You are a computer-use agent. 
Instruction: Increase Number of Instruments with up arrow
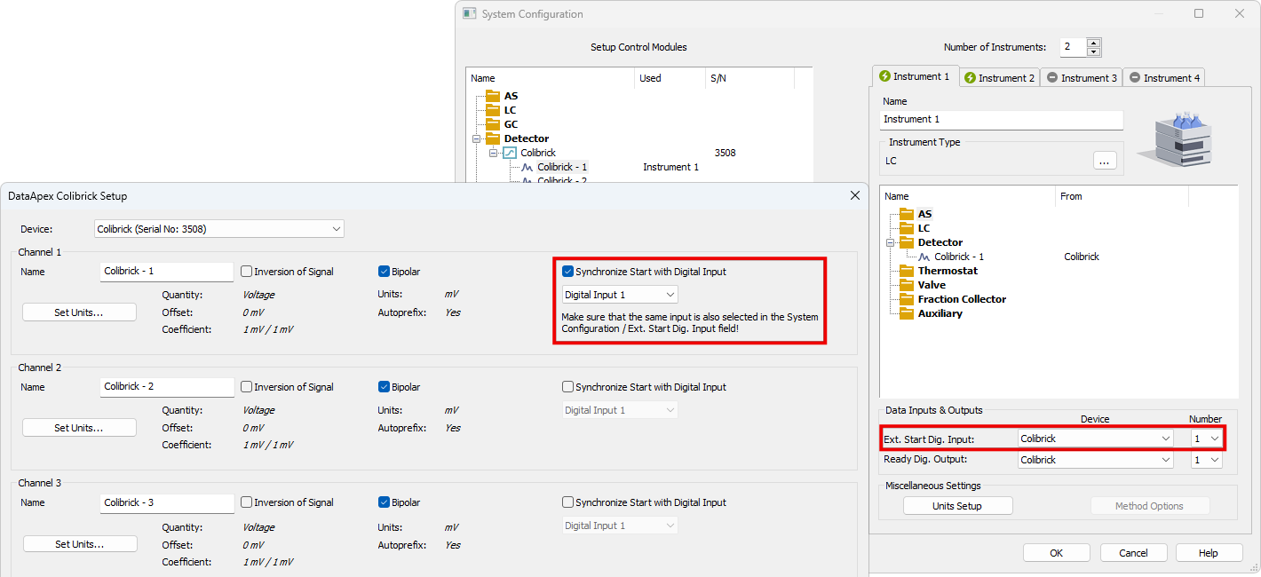tap(1094, 43)
